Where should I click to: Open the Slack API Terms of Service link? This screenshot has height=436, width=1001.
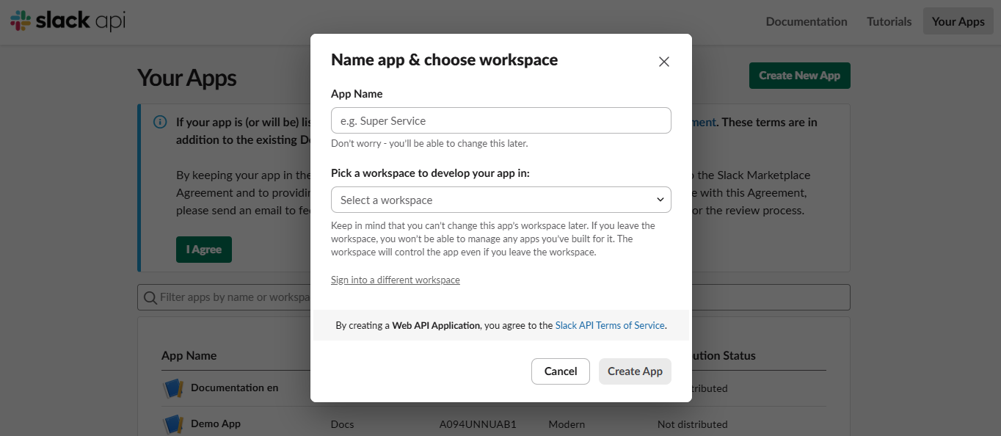pyautogui.click(x=610, y=325)
